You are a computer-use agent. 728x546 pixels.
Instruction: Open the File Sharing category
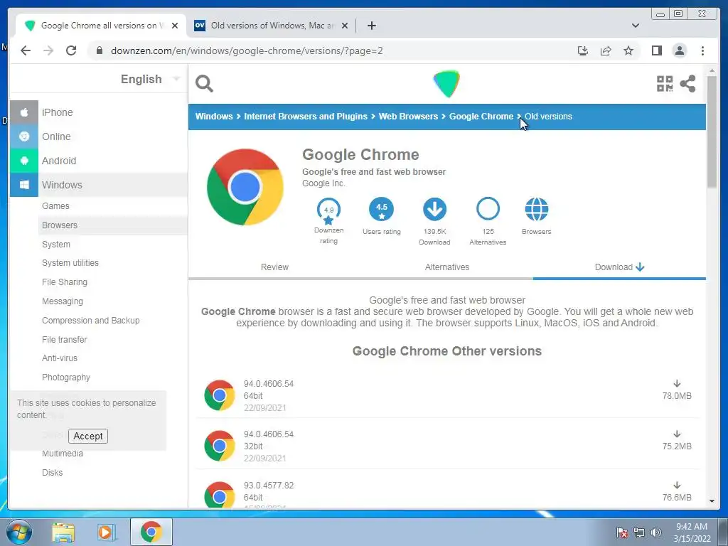(x=65, y=282)
